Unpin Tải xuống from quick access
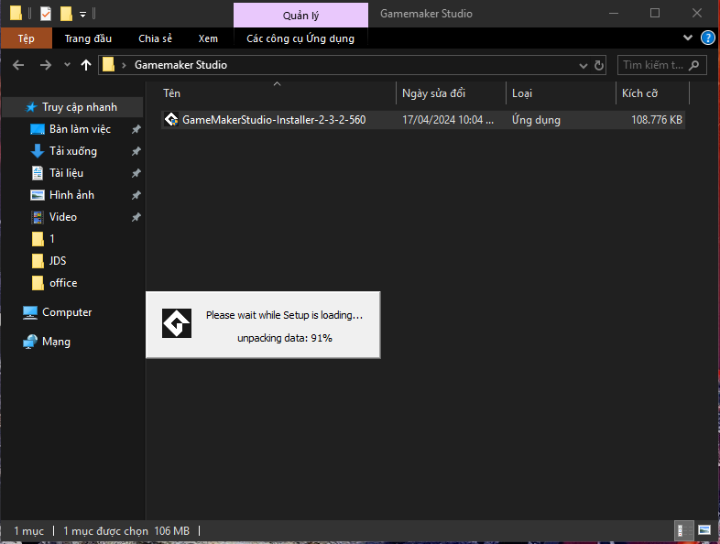The image size is (720, 544). (136, 151)
